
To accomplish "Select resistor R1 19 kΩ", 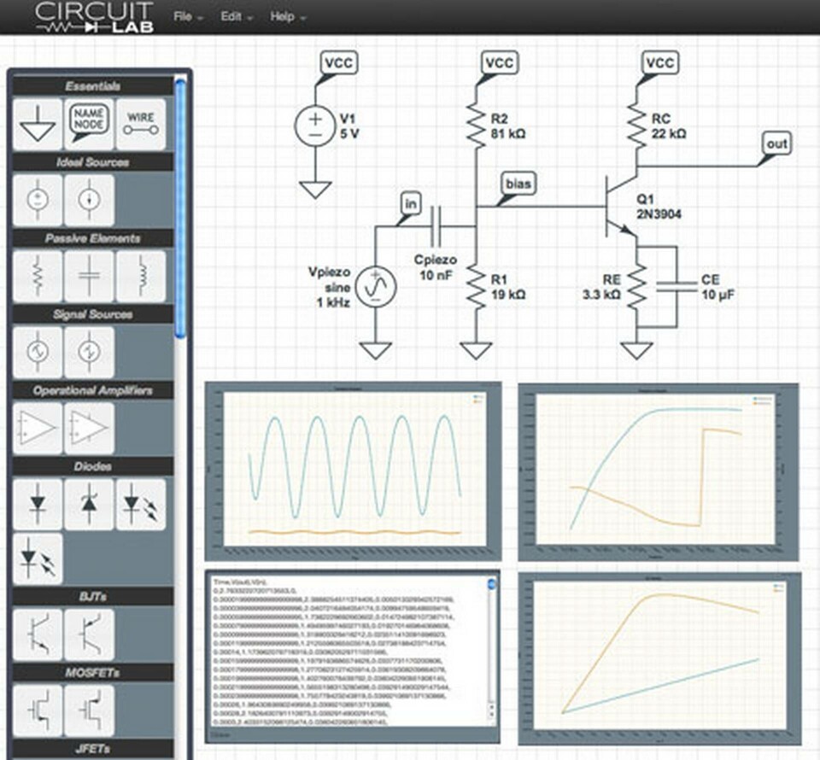I will click(476, 287).
